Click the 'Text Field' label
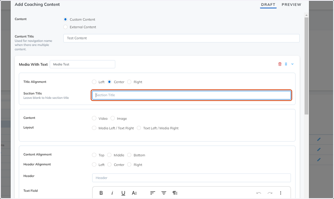334x199 pixels. tap(31, 191)
